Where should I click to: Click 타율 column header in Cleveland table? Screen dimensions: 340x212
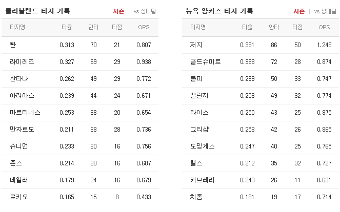tap(67, 27)
